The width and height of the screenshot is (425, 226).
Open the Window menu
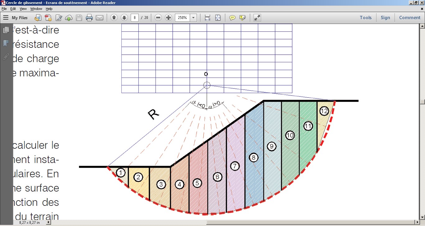point(36,9)
